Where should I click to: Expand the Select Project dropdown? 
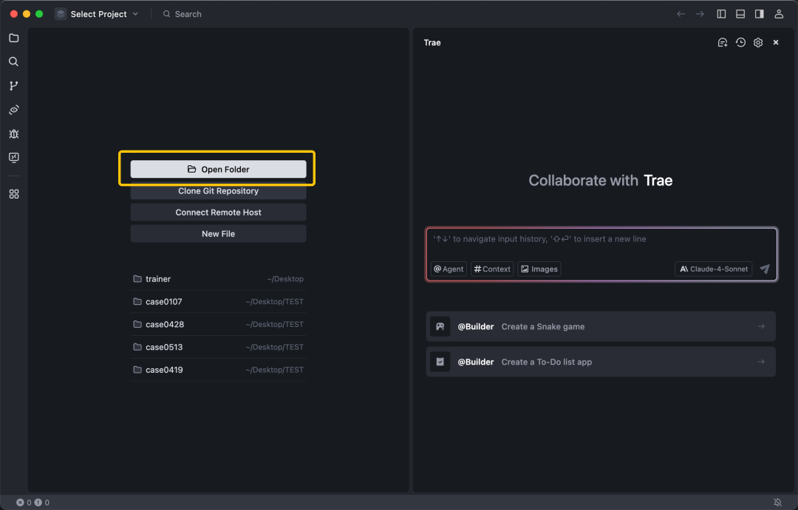pos(97,14)
